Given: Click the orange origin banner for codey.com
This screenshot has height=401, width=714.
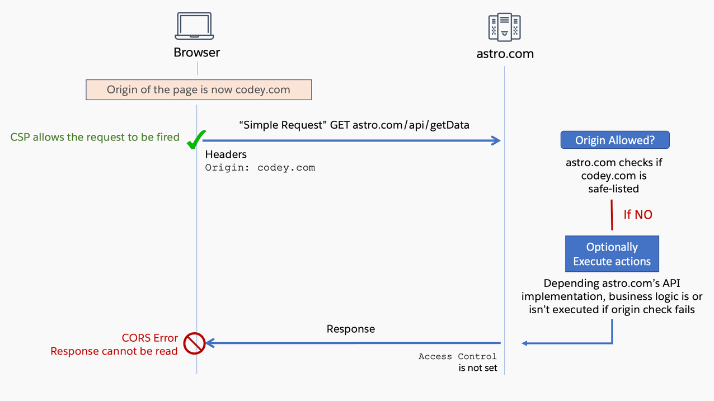Looking at the screenshot, I should coord(199,89).
